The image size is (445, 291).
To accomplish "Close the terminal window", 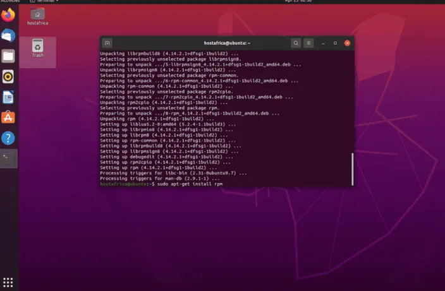I will coord(347,43).
